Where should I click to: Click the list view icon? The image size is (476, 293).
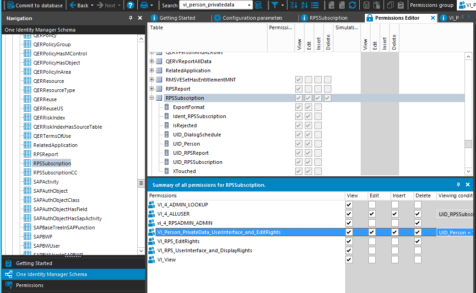(x=315, y=5)
